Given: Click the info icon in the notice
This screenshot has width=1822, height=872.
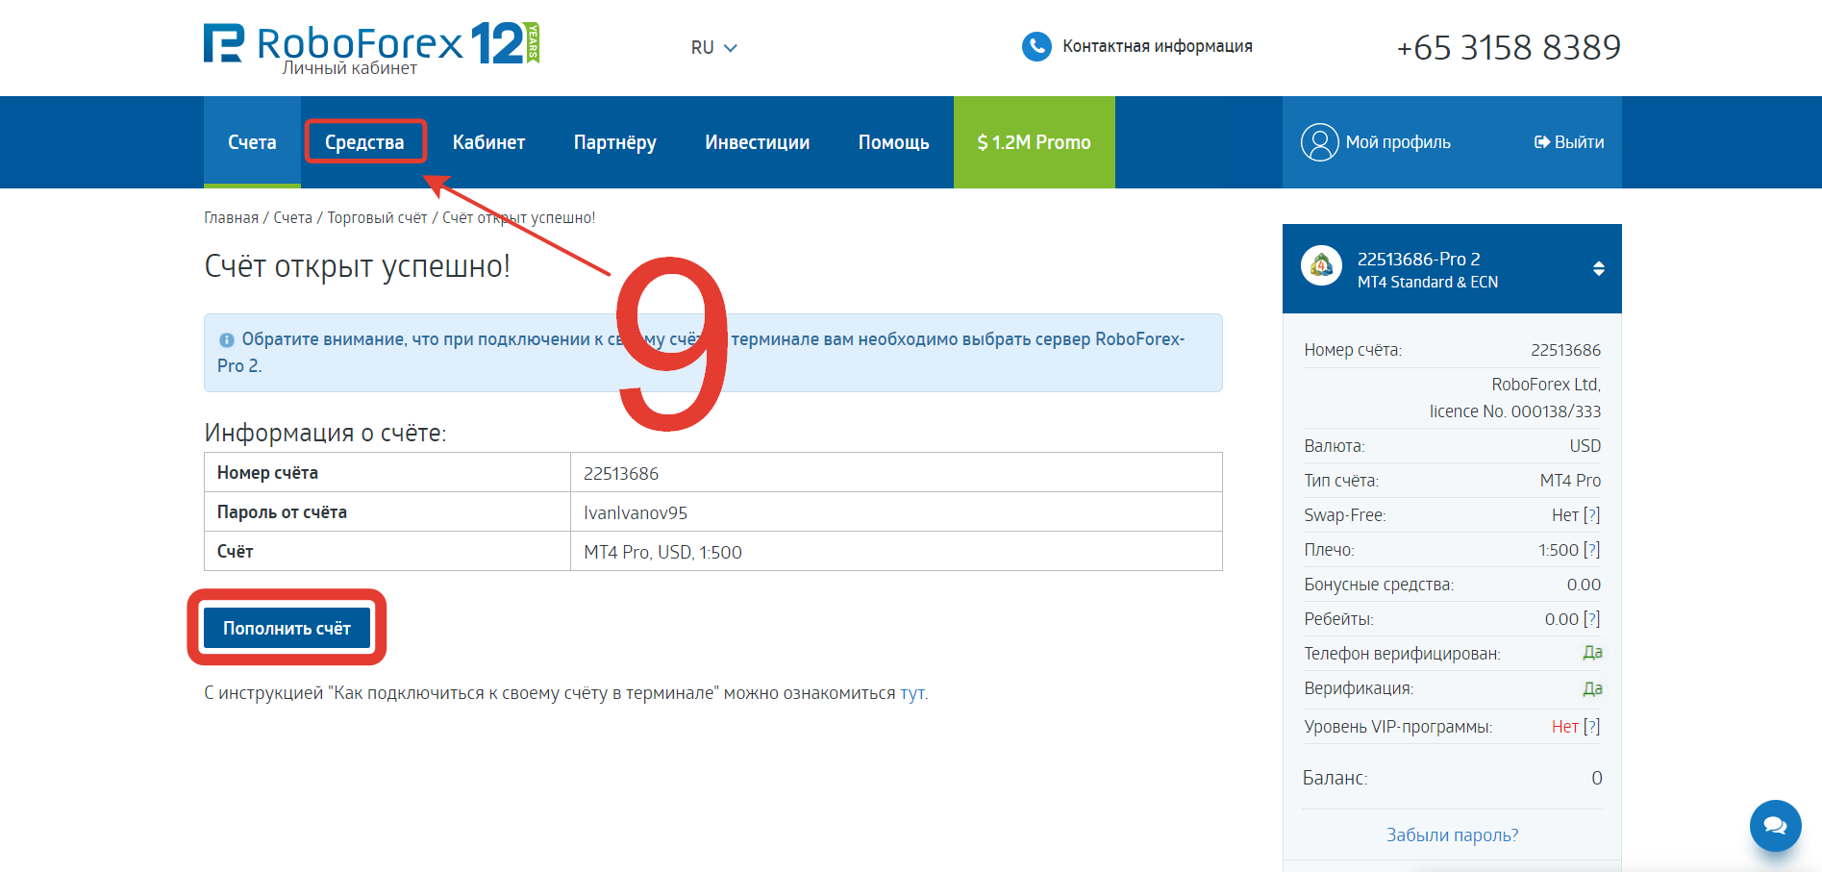Looking at the screenshot, I should tap(227, 339).
